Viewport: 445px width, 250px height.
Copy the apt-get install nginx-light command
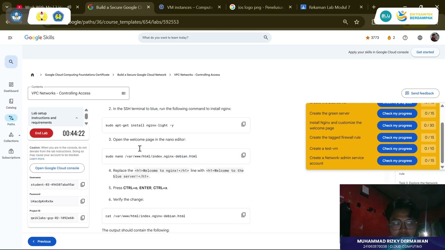coord(243,124)
